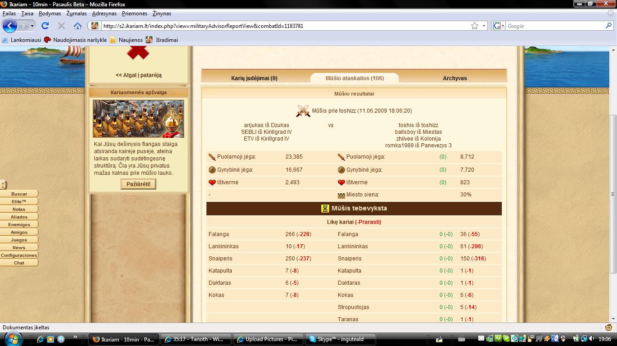Click into the Google search box

(555, 26)
